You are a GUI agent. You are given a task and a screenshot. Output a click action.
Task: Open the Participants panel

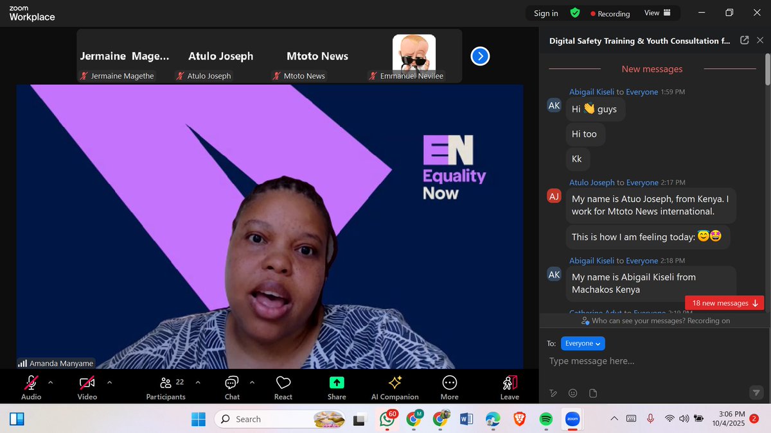pyautogui.click(x=166, y=387)
